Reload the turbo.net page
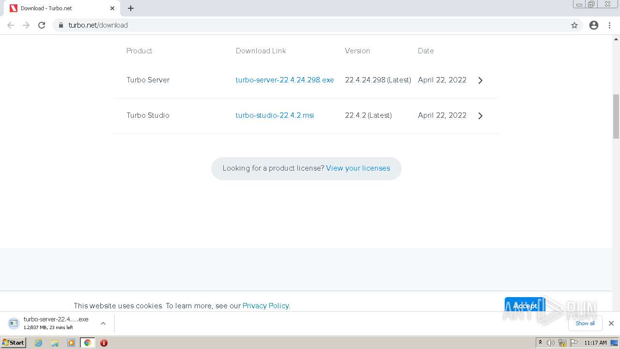This screenshot has height=349, width=620. [x=42, y=25]
